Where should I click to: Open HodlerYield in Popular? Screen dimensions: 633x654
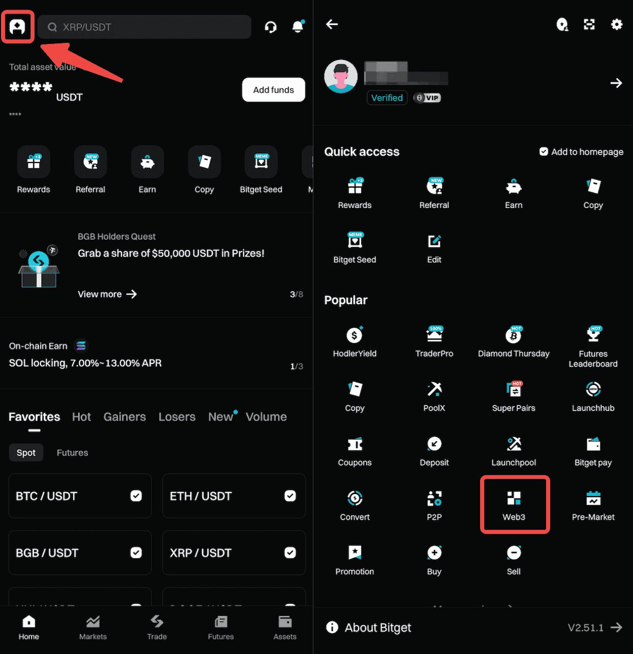(355, 342)
